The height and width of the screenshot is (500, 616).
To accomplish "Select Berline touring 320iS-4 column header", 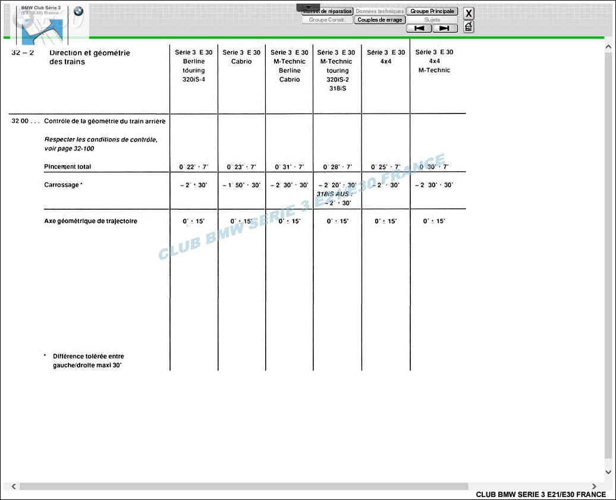I will pyautogui.click(x=194, y=65).
